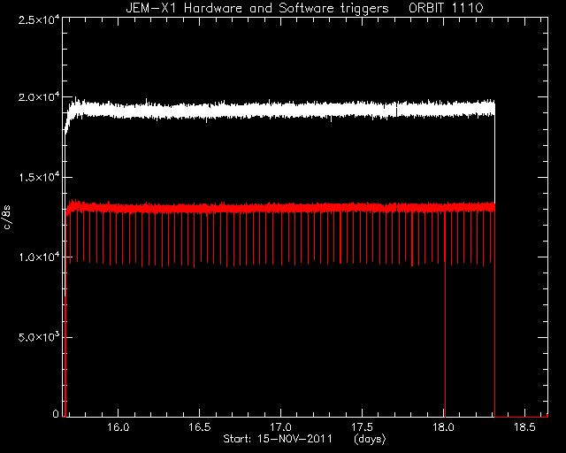Click the 'Start: 15-NOV-2011' axis caption
The image size is (566, 453).
tap(277, 439)
